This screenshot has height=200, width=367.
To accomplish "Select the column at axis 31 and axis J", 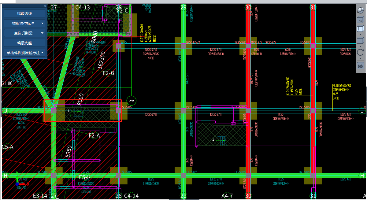I will [x=313, y=111].
